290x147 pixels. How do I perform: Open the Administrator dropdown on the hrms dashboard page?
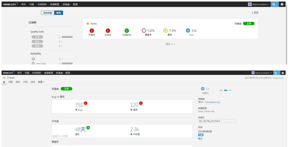pyautogui.click(x=262, y=73)
